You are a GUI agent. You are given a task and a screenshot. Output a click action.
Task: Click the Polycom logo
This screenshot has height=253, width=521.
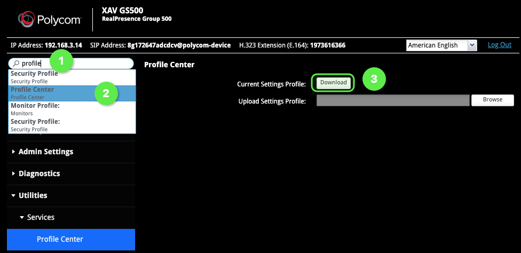[49, 20]
